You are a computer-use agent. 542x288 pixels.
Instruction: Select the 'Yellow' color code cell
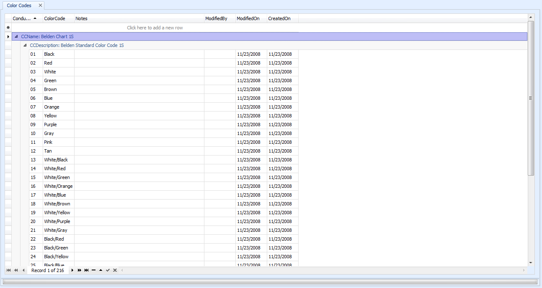click(58, 116)
